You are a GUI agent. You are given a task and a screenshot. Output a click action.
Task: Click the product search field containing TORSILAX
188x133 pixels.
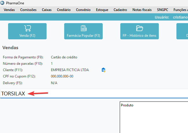(x=94, y=94)
